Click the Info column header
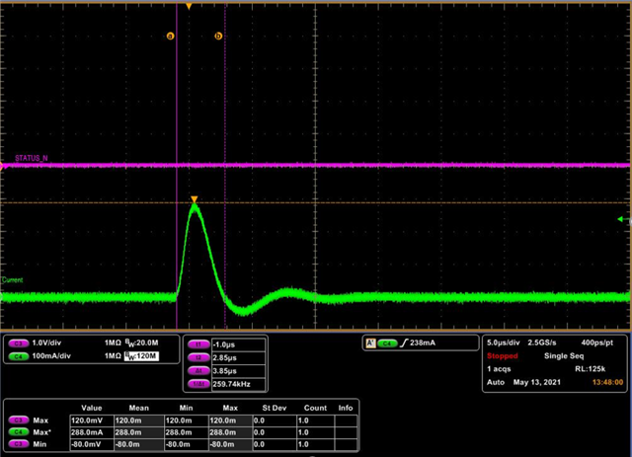 [x=346, y=408]
